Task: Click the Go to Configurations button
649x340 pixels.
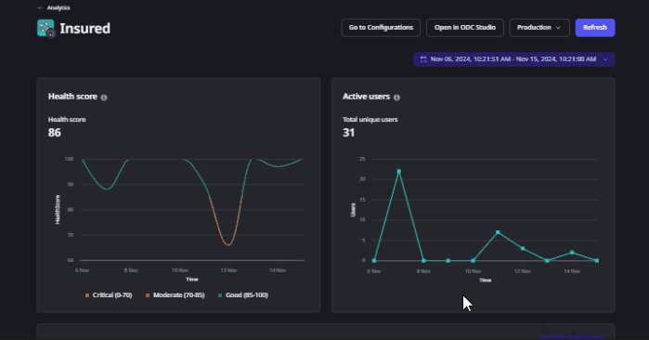Action: tap(381, 28)
